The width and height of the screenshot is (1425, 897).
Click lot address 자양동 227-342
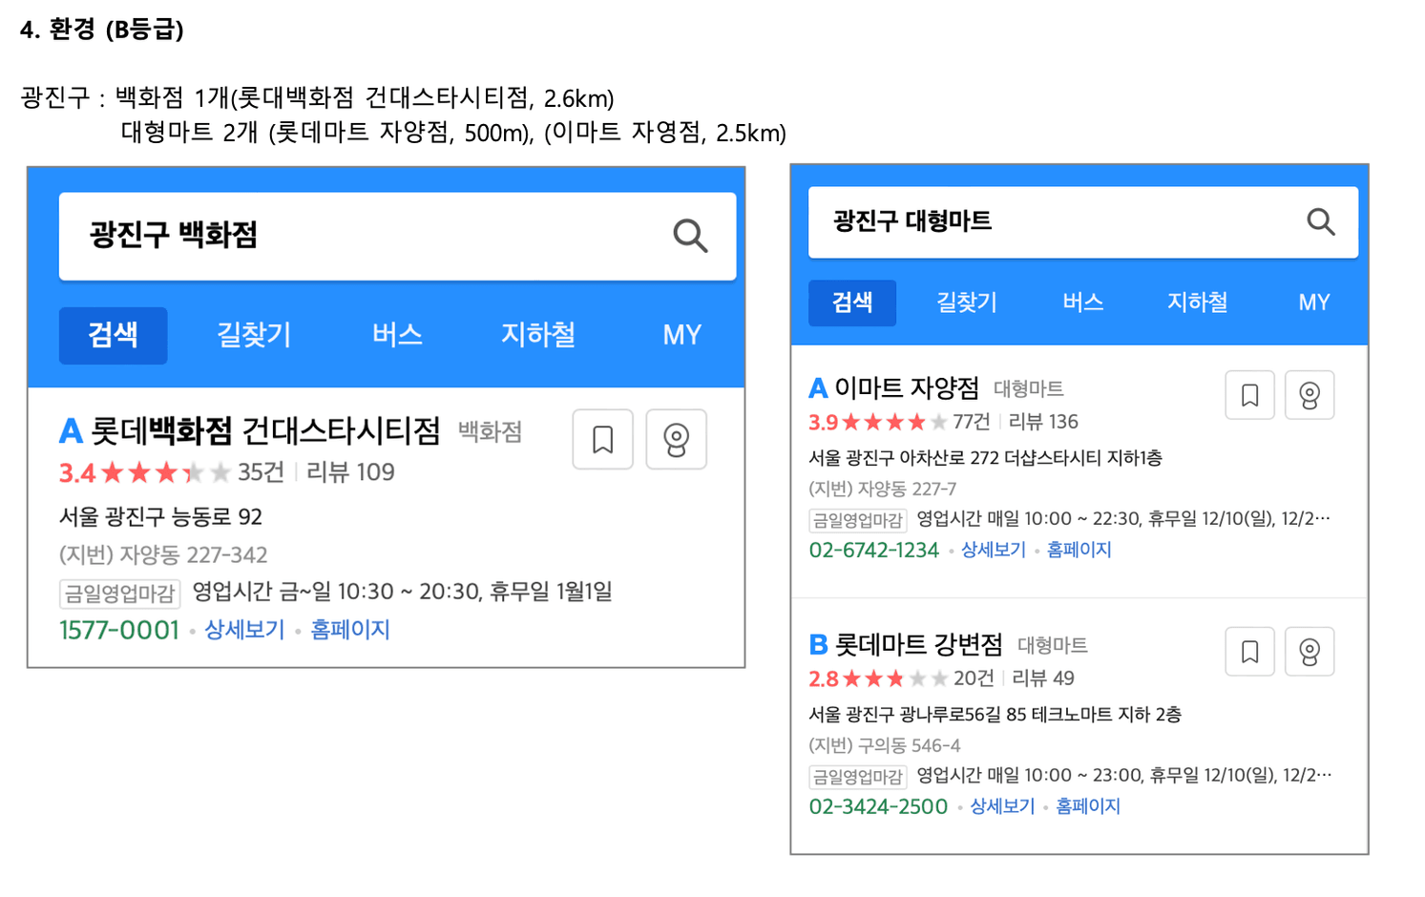click(x=163, y=555)
